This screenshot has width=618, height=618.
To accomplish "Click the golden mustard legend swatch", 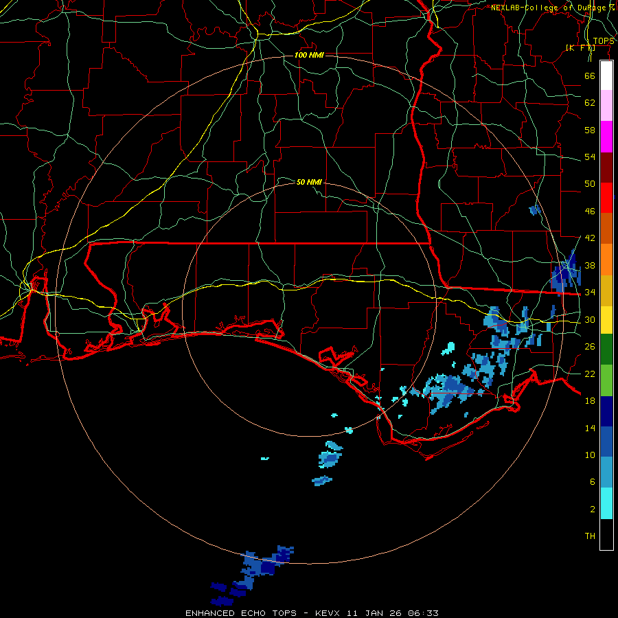I will pos(606,290).
